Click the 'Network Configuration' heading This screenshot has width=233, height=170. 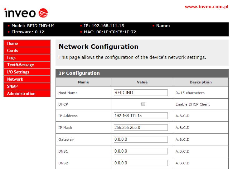click(x=99, y=47)
